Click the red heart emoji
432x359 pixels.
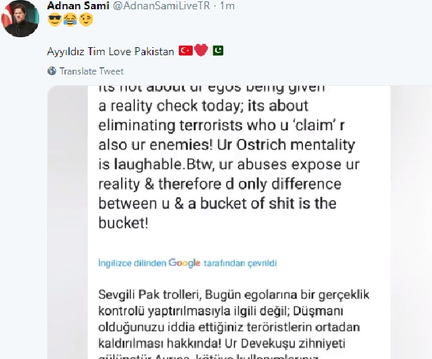tap(201, 51)
